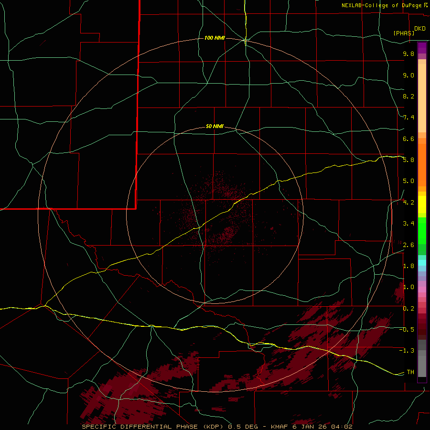Click the 5.0 value on the legend

(408, 181)
